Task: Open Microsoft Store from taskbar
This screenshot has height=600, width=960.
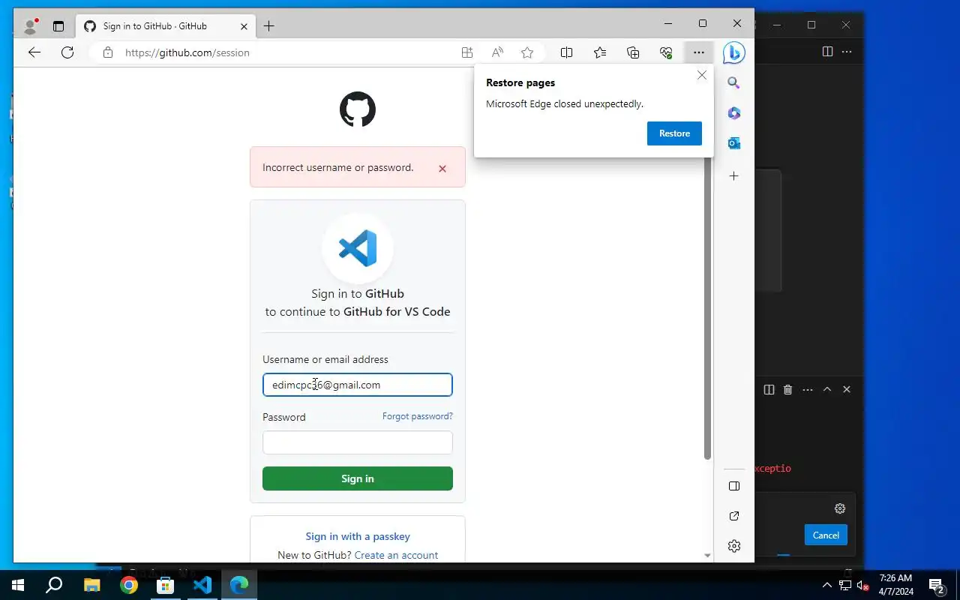Action: (x=166, y=585)
